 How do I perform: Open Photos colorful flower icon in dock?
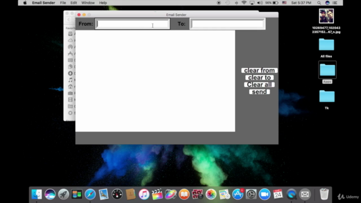[x=211, y=194]
